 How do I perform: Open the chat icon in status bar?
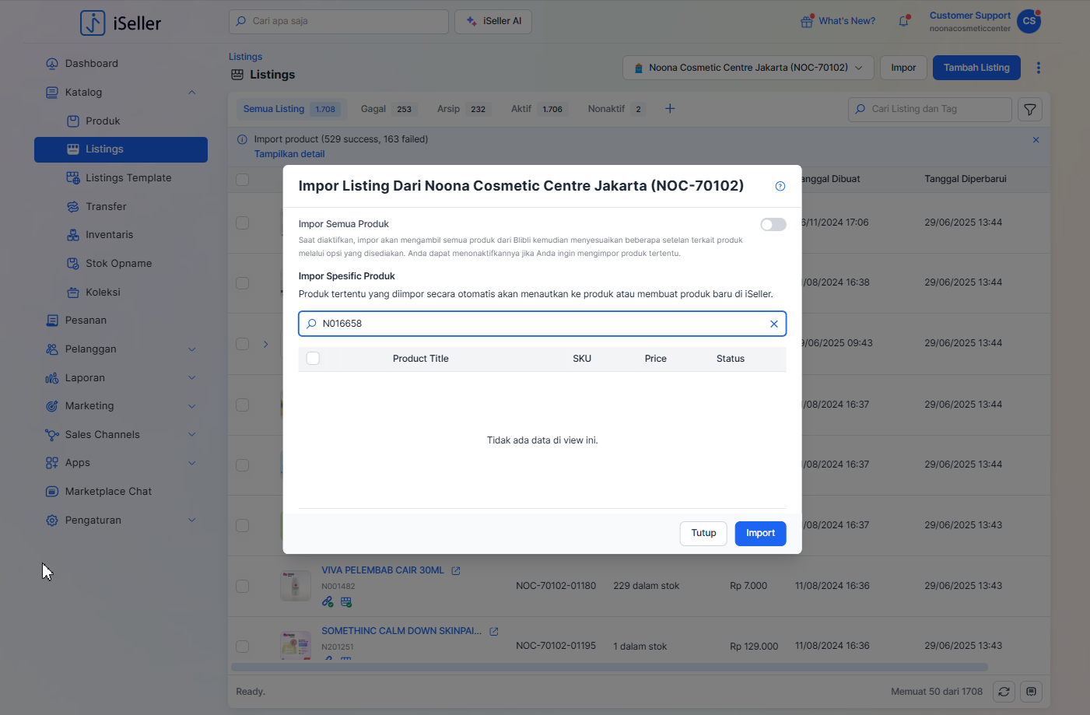tap(1031, 692)
